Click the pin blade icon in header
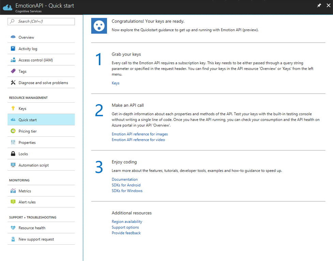Image resolution: width=333 pixels, height=261 pixels. point(319,5)
